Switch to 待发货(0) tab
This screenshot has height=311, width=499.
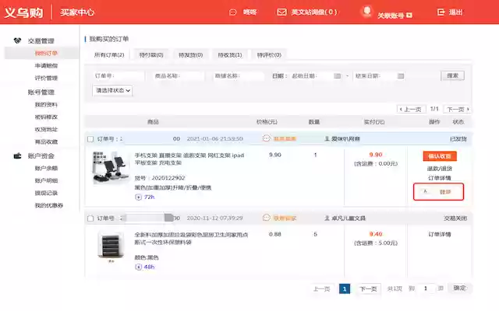click(x=190, y=55)
